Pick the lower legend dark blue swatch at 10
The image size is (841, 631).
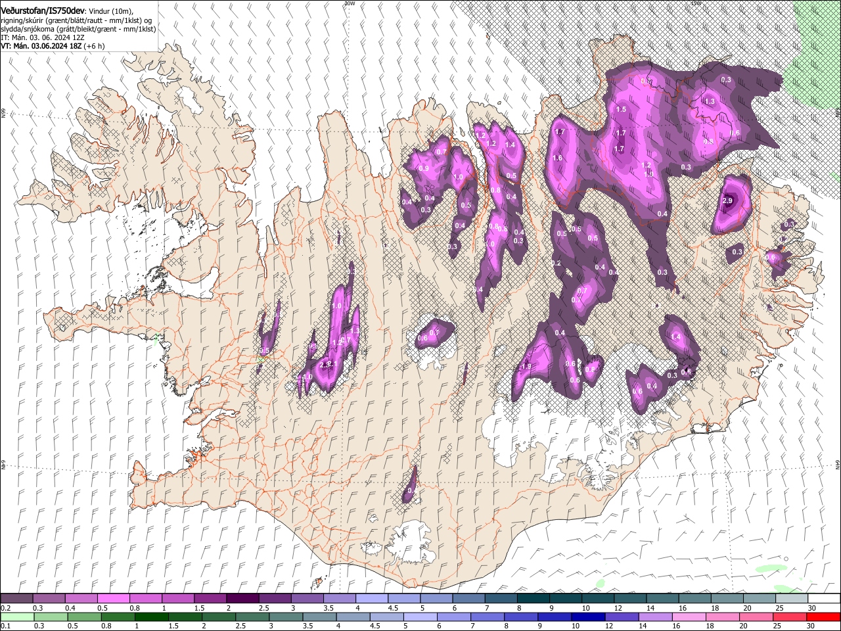click(588, 617)
